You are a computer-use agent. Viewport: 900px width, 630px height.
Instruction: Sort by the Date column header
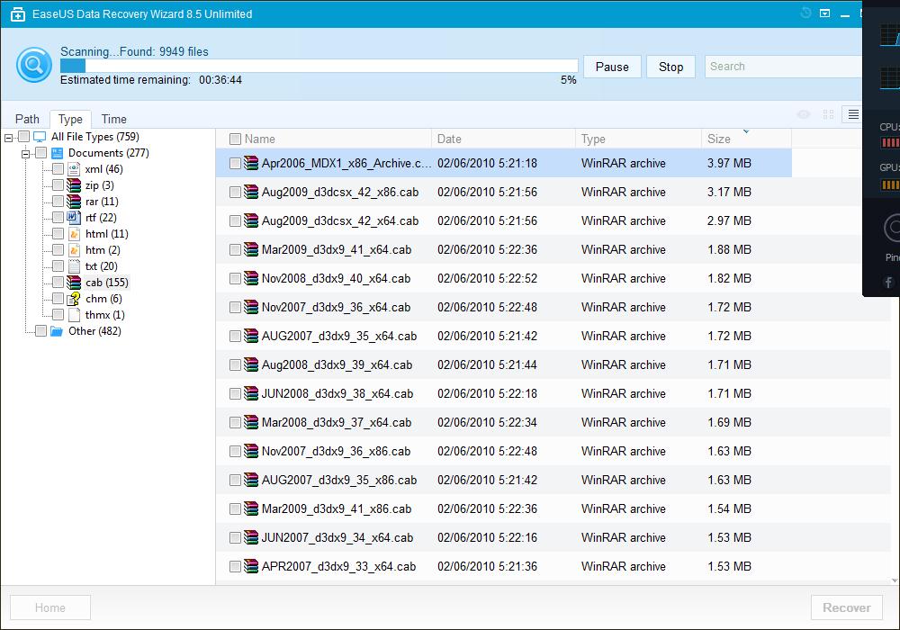[503, 139]
